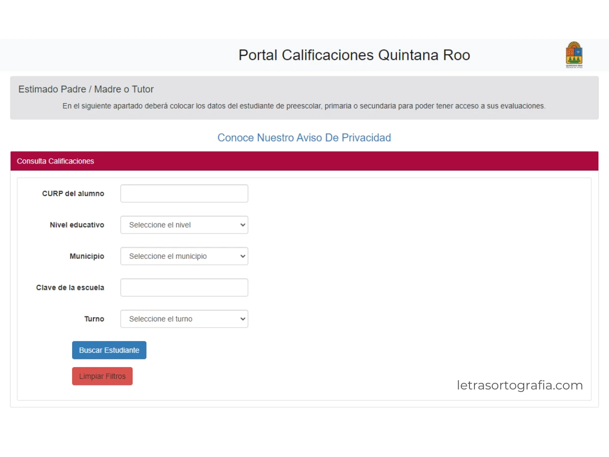Expand the Seleccione el municipio dropdown
609x457 pixels.
pos(184,256)
